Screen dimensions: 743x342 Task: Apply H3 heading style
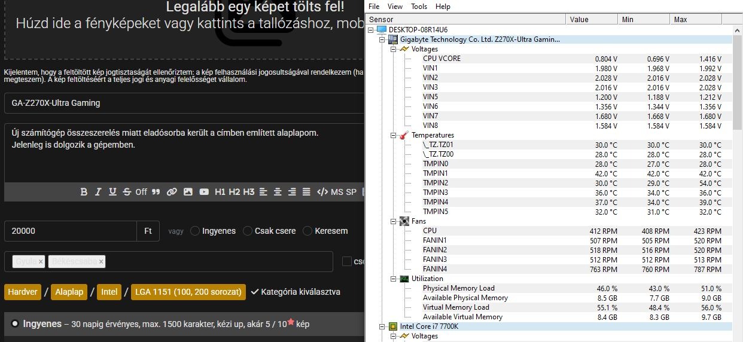(x=249, y=192)
